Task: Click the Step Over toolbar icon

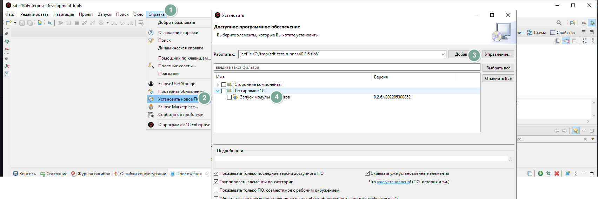Action: [122, 23]
